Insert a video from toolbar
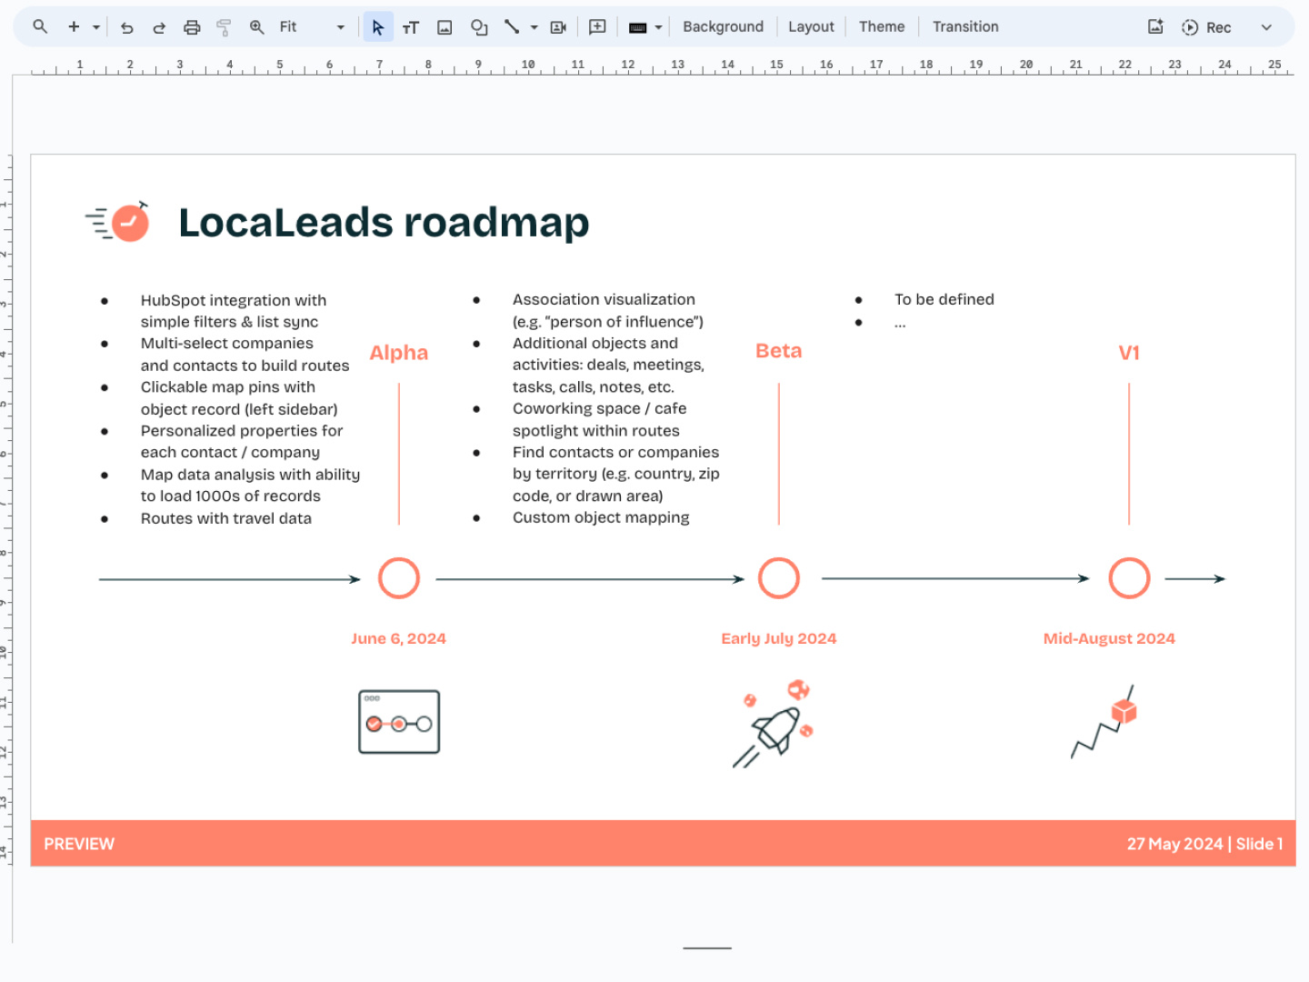Screen dimensions: 1309x982 pos(558,27)
